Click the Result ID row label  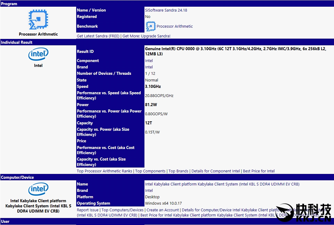(85, 51)
